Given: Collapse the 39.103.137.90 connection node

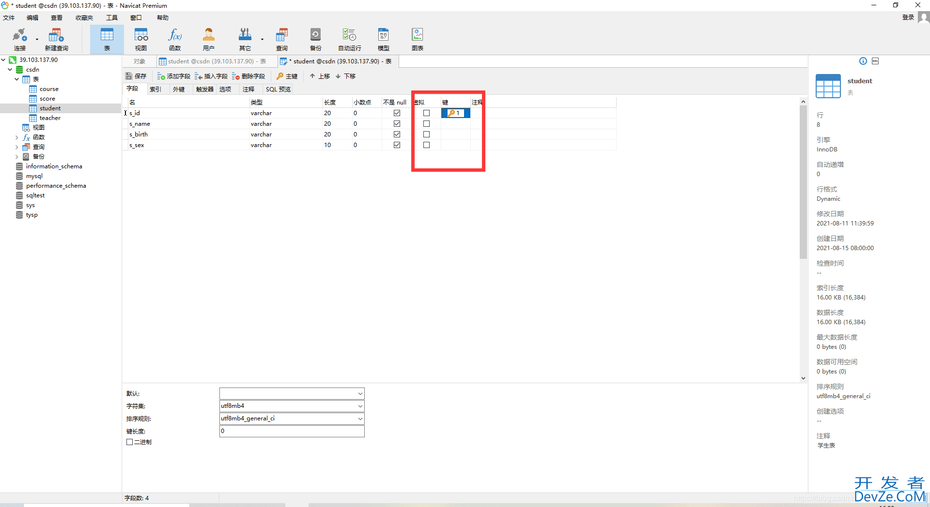Looking at the screenshot, I should tap(3, 60).
